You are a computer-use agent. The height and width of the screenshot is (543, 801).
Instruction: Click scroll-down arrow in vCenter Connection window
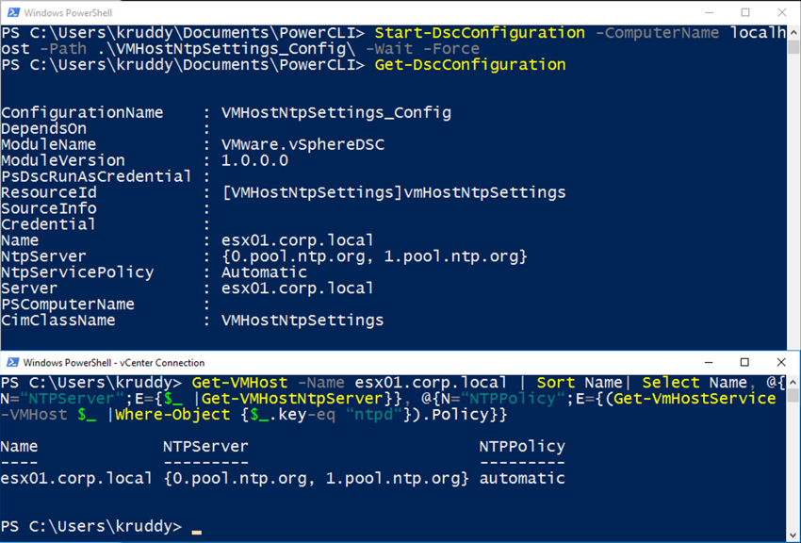[x=793, y=535]
